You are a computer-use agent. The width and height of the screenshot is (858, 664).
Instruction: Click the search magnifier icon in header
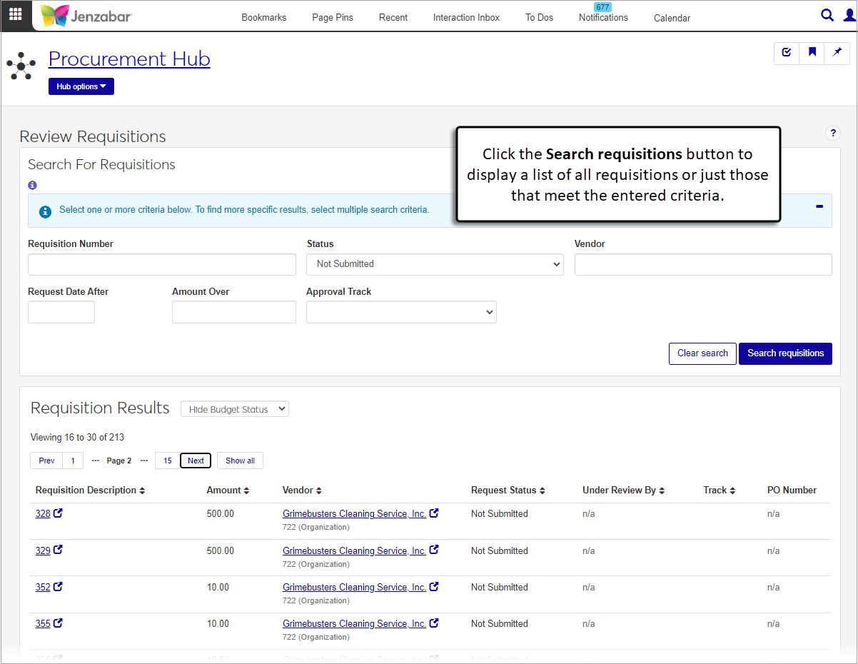point(827,15)
